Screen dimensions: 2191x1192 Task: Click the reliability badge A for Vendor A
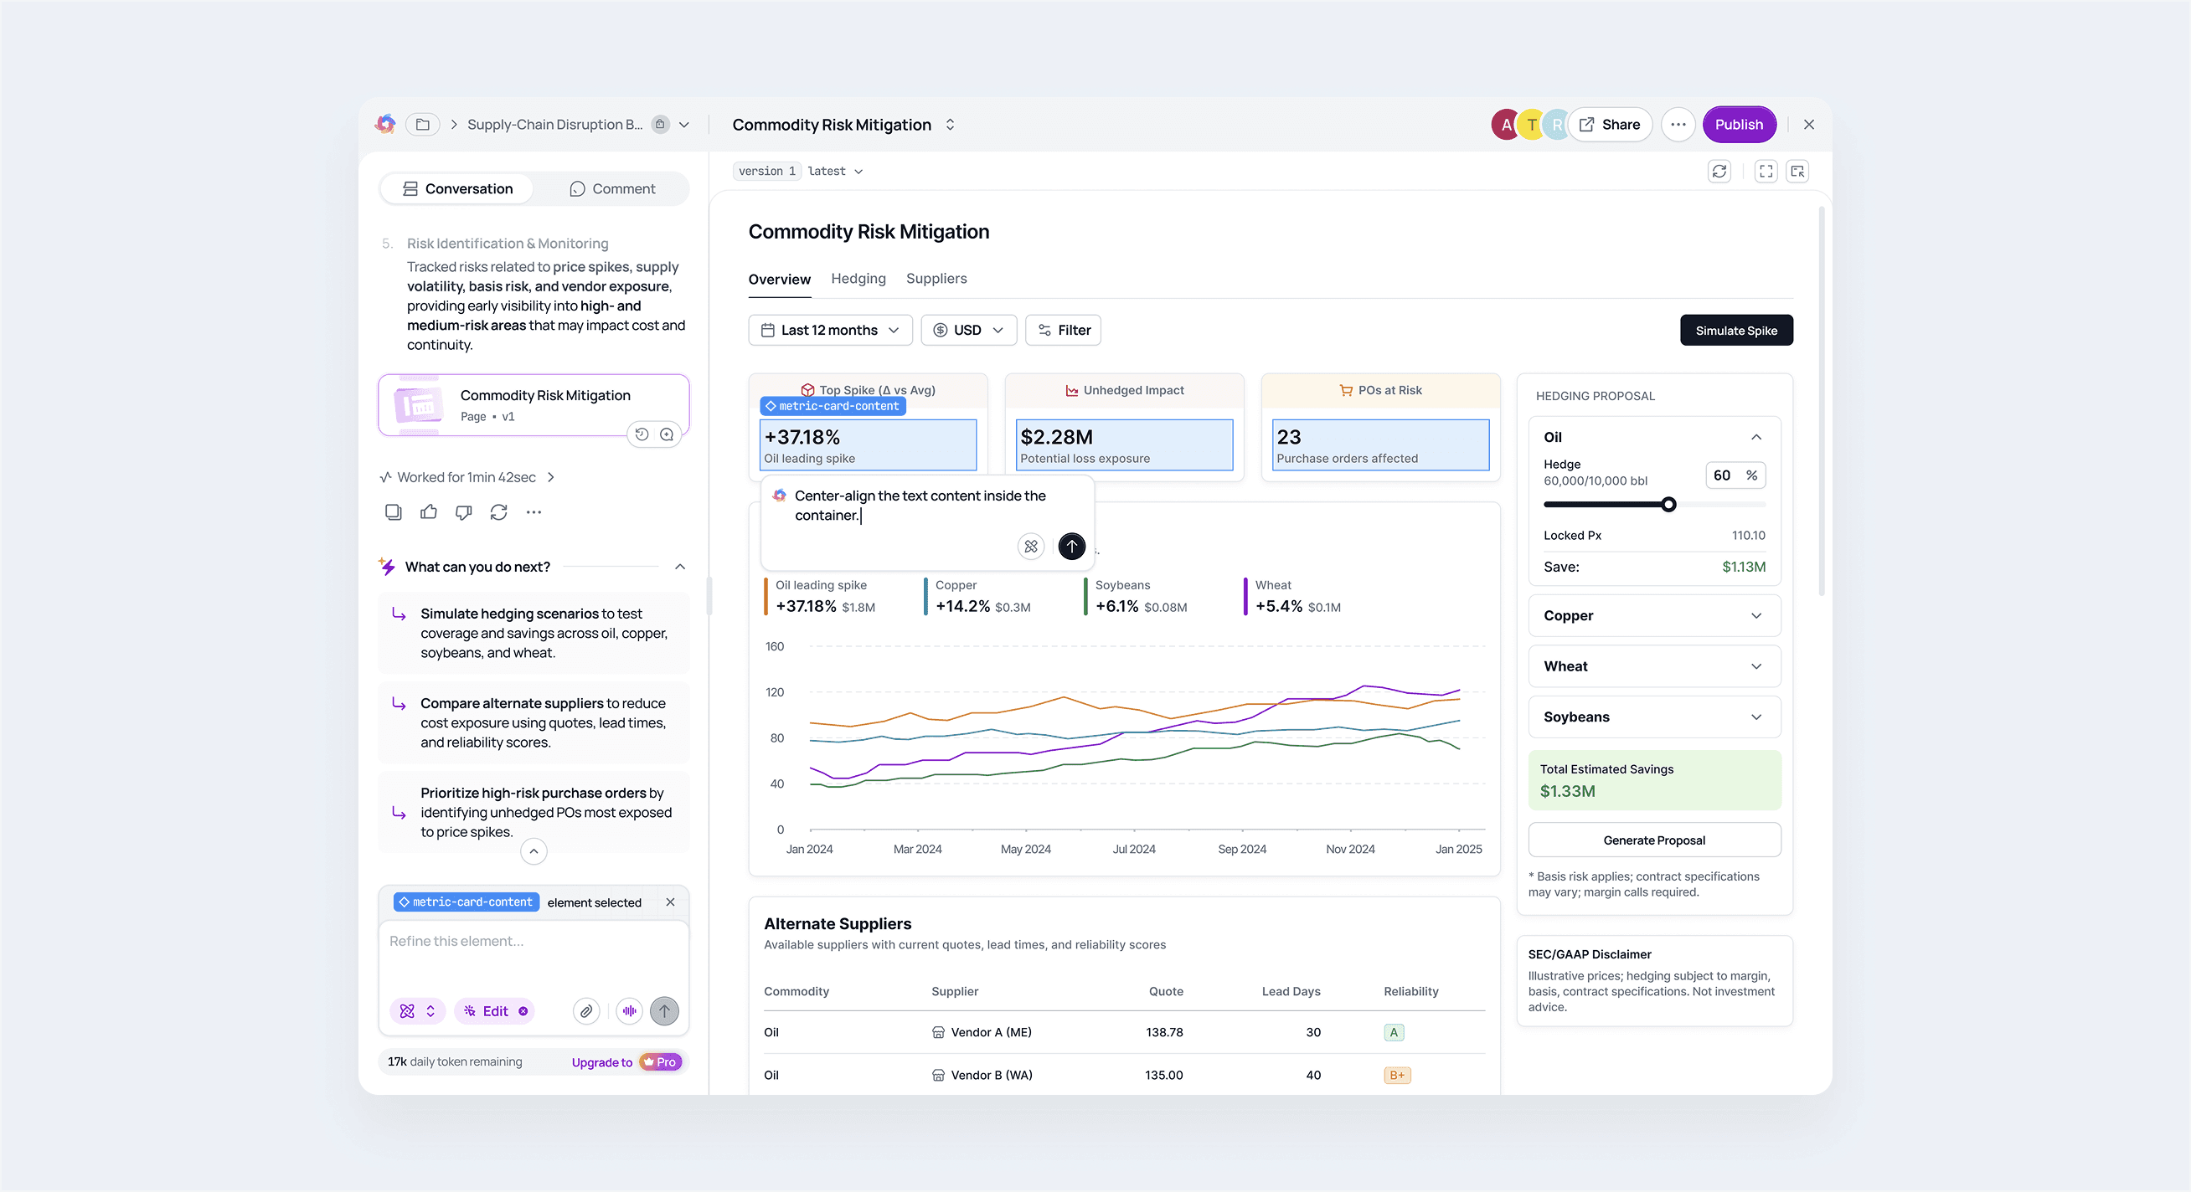point(1393,1032)
